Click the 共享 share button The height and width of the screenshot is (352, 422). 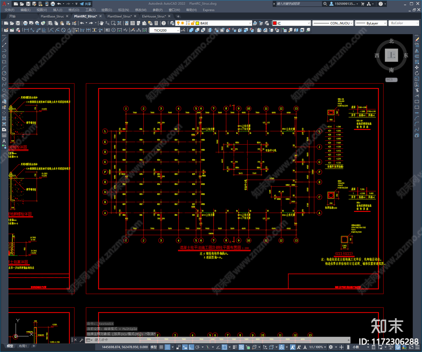[85, 4]
